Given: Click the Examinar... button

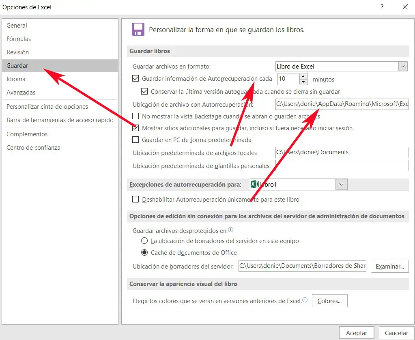Looking at the screenshot, I should [389, 266].
